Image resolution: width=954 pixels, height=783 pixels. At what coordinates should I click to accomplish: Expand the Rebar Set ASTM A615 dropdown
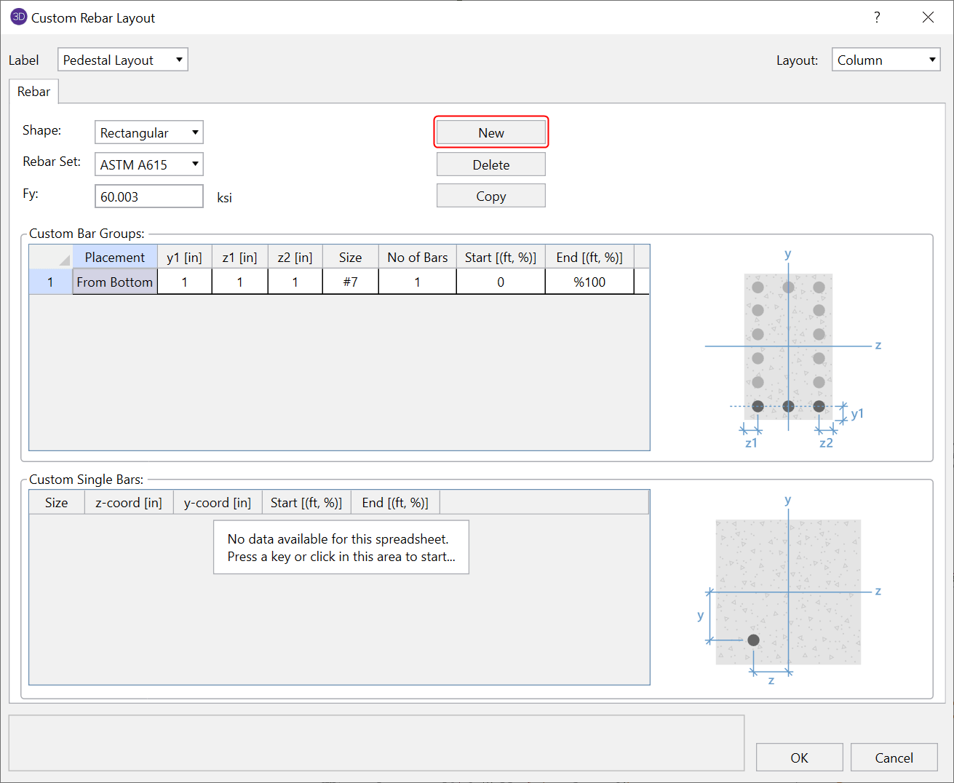pyautogui.click(x=148, y=164)
